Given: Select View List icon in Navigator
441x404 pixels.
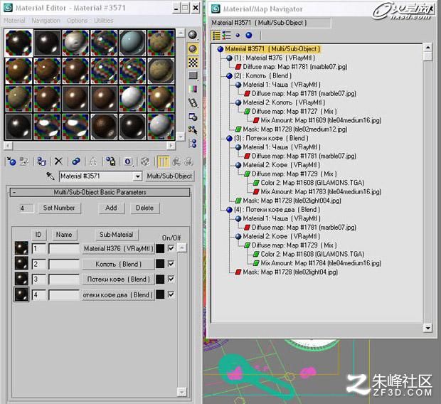Looking at the screenshot, I should point(216,36).
